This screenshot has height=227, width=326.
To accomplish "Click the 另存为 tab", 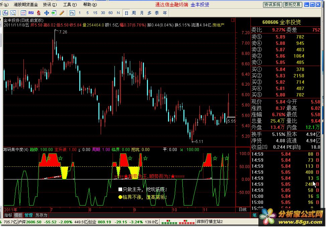I will click(41, 215).
